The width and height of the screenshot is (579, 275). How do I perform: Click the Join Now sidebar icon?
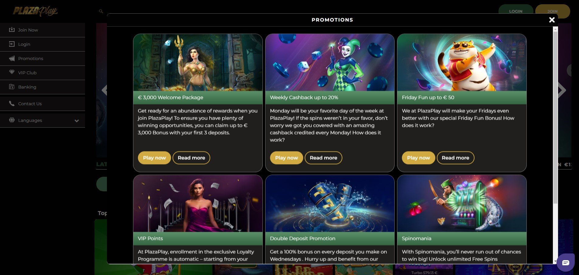point(12,30)
